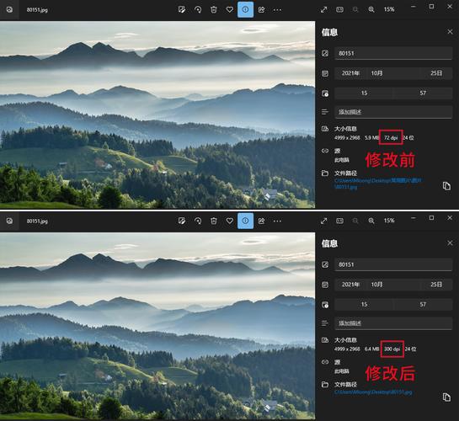Close the top 信息 panel with its X

[450, 32]
